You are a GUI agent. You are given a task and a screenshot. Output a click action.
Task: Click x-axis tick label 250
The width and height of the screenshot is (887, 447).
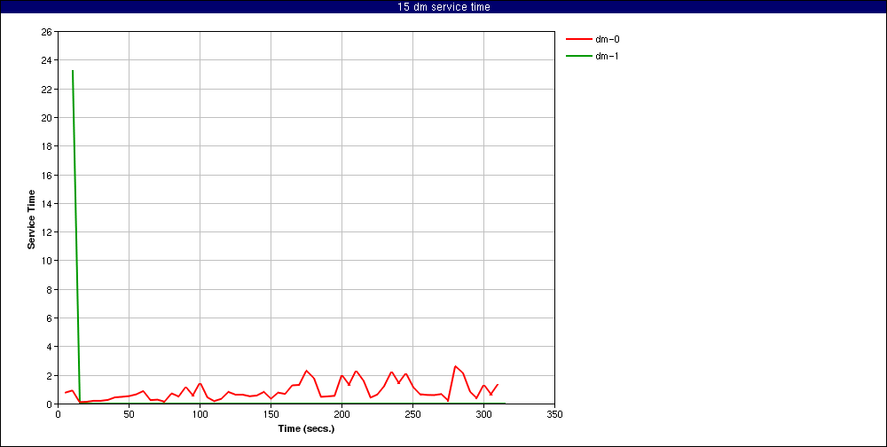click(x=413, y=413)
